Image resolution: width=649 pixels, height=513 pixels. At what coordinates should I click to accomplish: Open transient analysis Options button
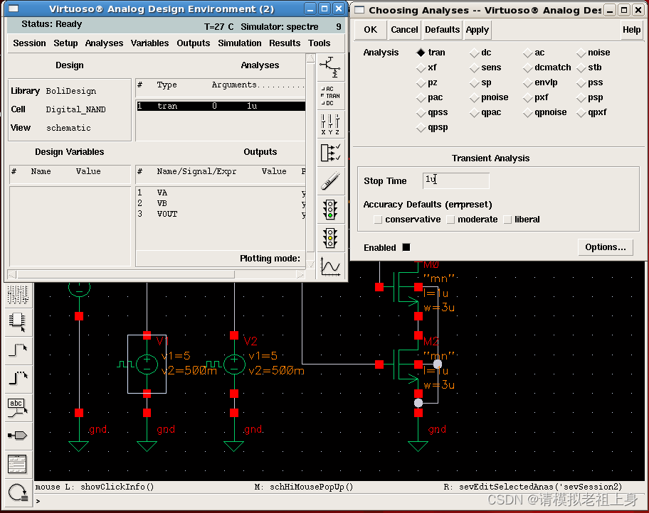(x=605, y=247)
